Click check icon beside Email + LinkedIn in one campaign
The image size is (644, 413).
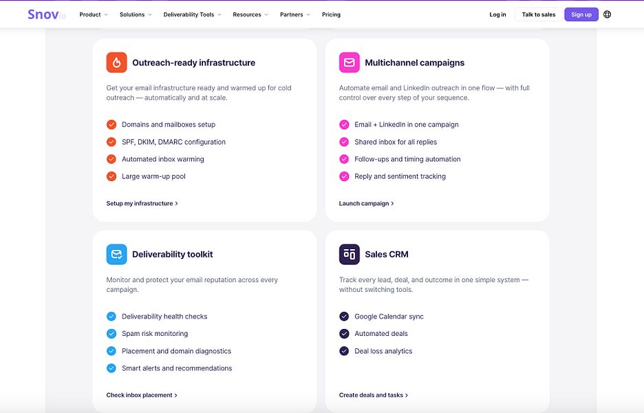click(344, 125)
